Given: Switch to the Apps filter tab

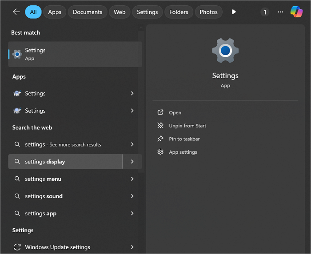Looking at the screenshot, I should [x=55, y=12].
